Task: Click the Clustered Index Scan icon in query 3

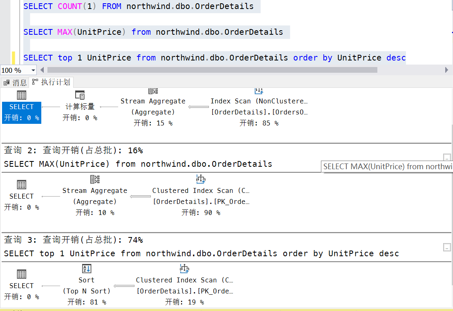Action: 184,268
